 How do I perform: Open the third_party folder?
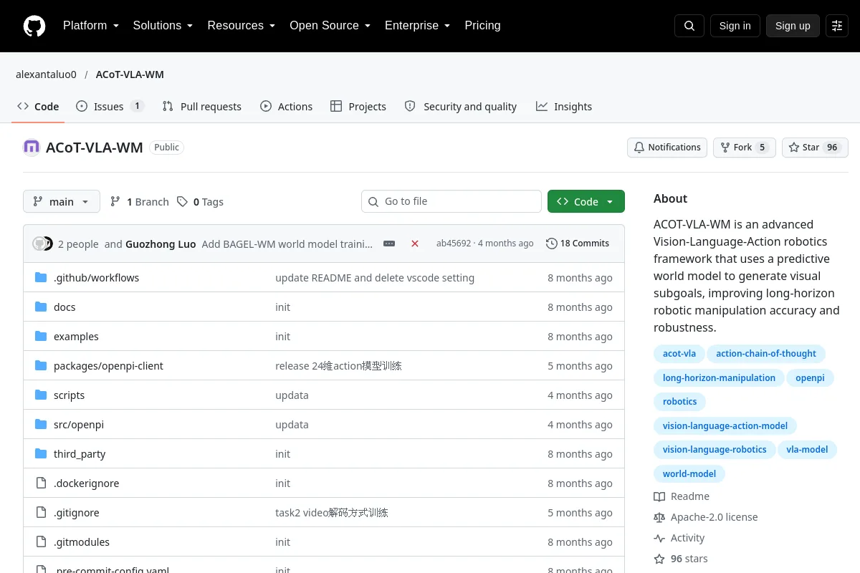pos(80,454)
